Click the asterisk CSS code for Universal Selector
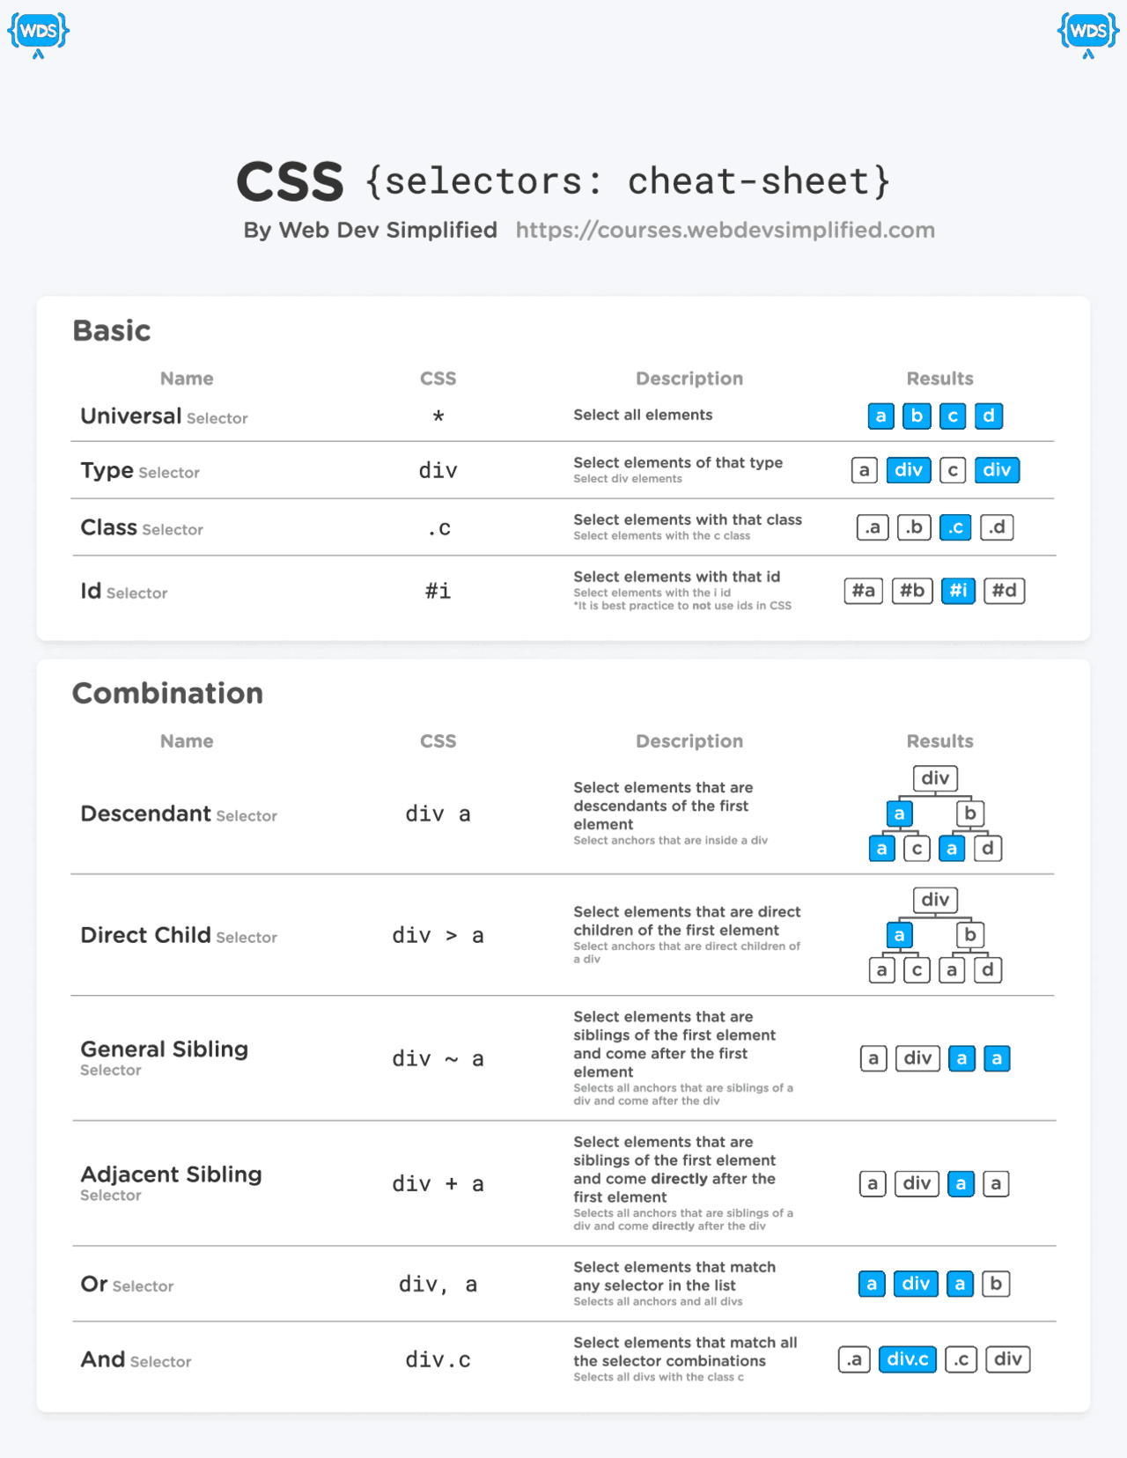The width and height of the screenshot is (1127, 1458). (x=438, y=416)
